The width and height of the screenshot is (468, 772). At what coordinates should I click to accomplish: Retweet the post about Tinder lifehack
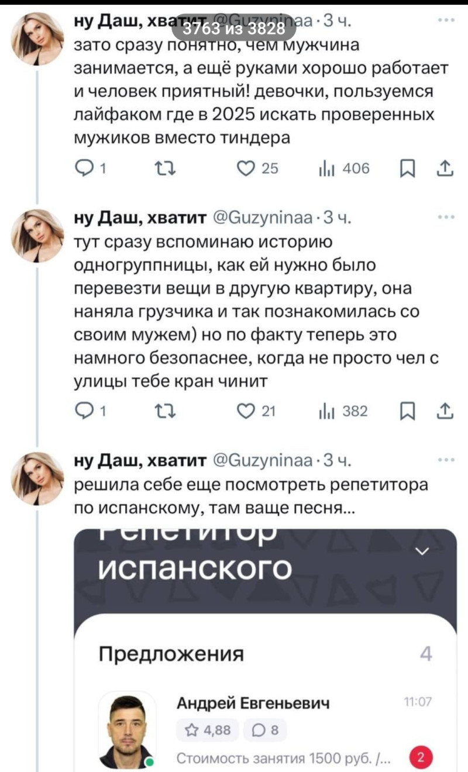coord(159,170)
